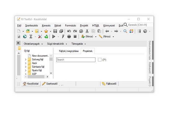Click the spell check (Nincs) icon

click(83, 36)
